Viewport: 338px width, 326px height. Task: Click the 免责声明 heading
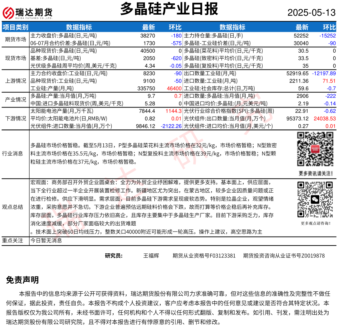point(22,280)
